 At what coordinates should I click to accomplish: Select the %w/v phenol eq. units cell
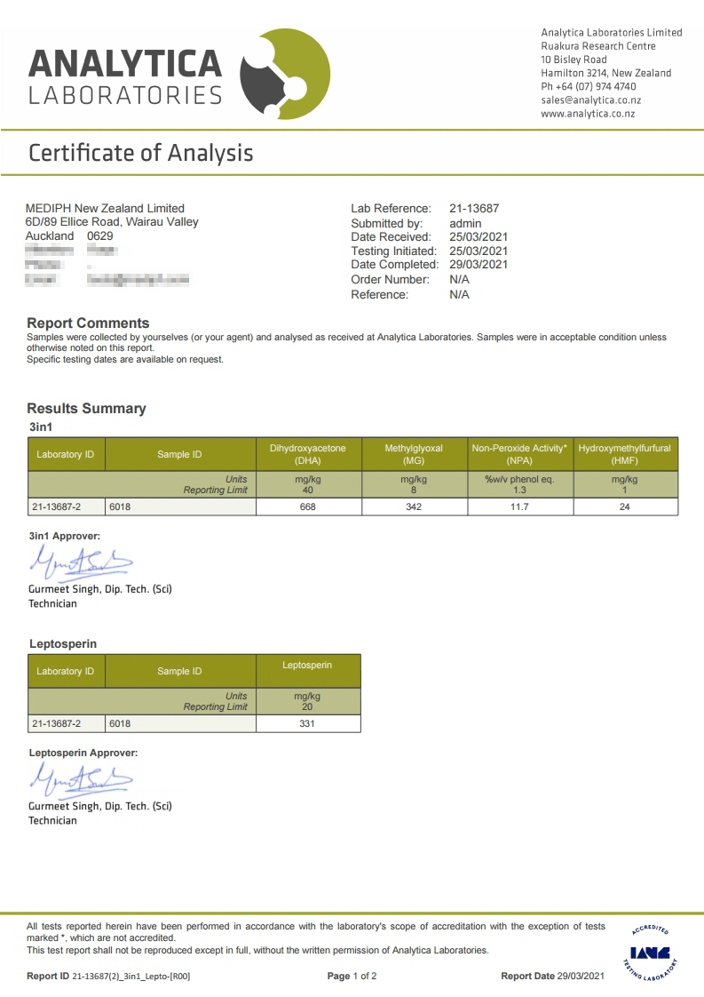(519, 480)
